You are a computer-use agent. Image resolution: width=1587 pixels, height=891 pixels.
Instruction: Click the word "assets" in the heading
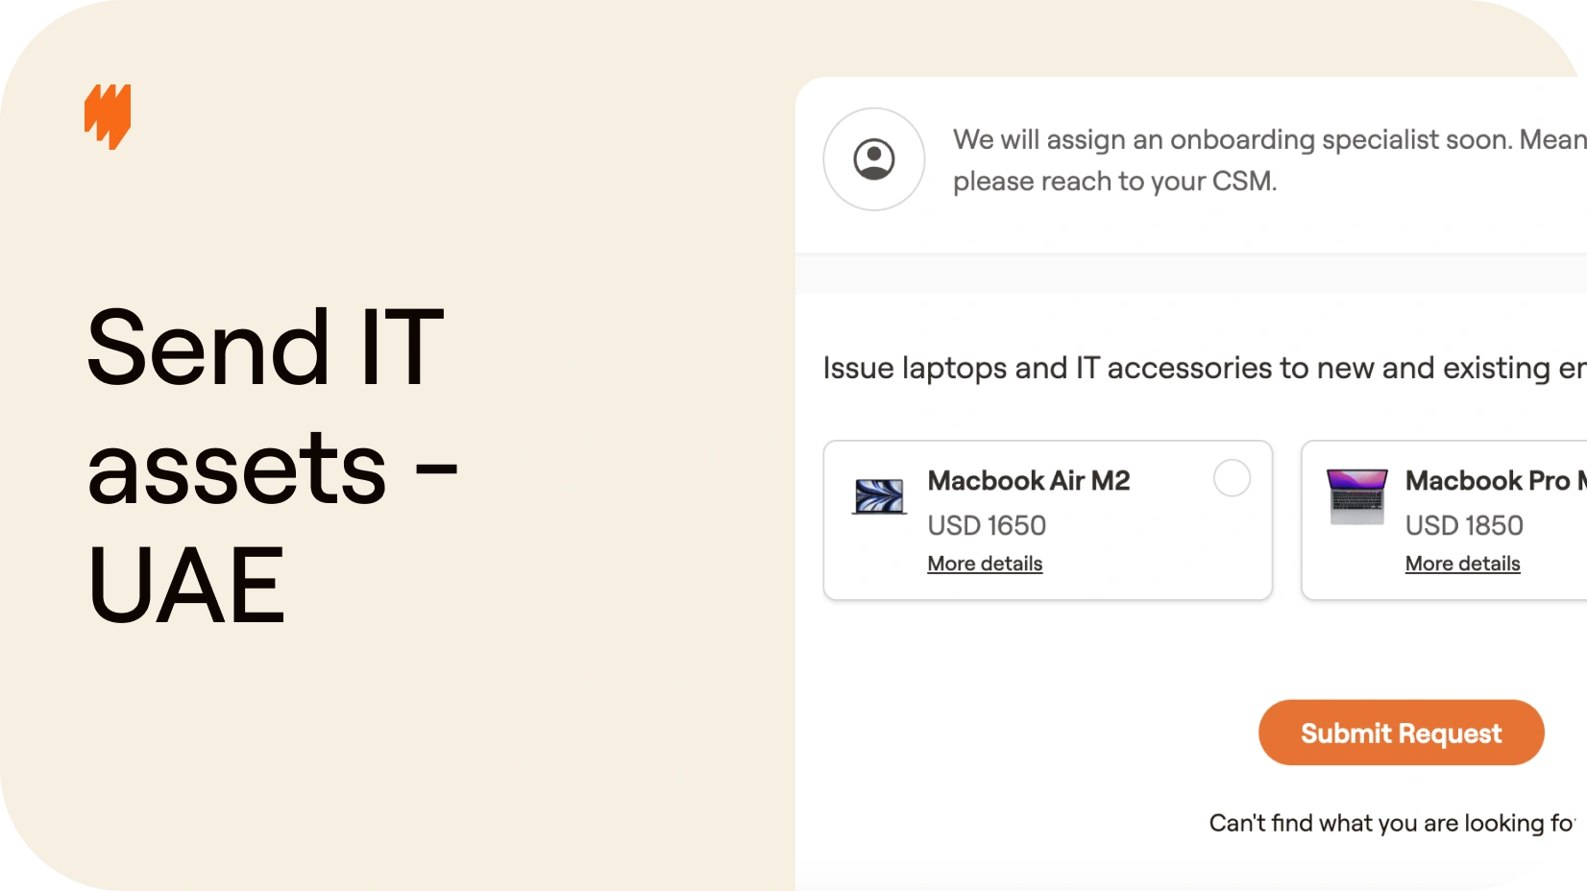click(236, 468)
